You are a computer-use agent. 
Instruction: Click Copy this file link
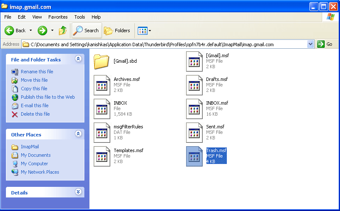[x=34, y=89]
